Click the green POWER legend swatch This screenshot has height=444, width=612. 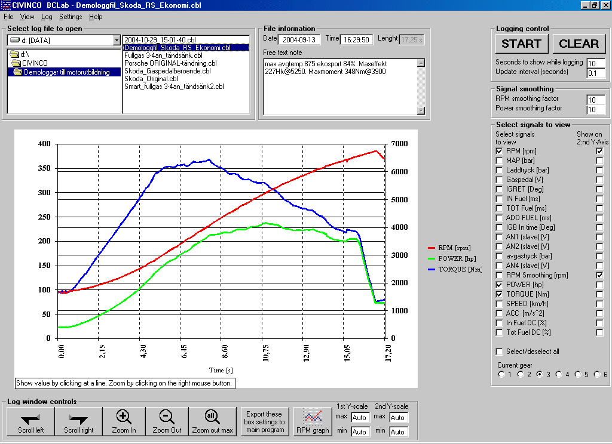coord(432,258)
